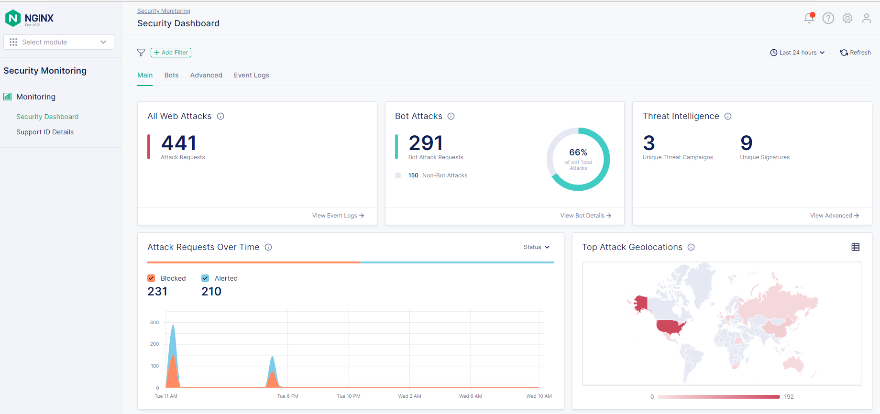
Task: Open the Event Logs tab
Action: click(x=251, y=75)
